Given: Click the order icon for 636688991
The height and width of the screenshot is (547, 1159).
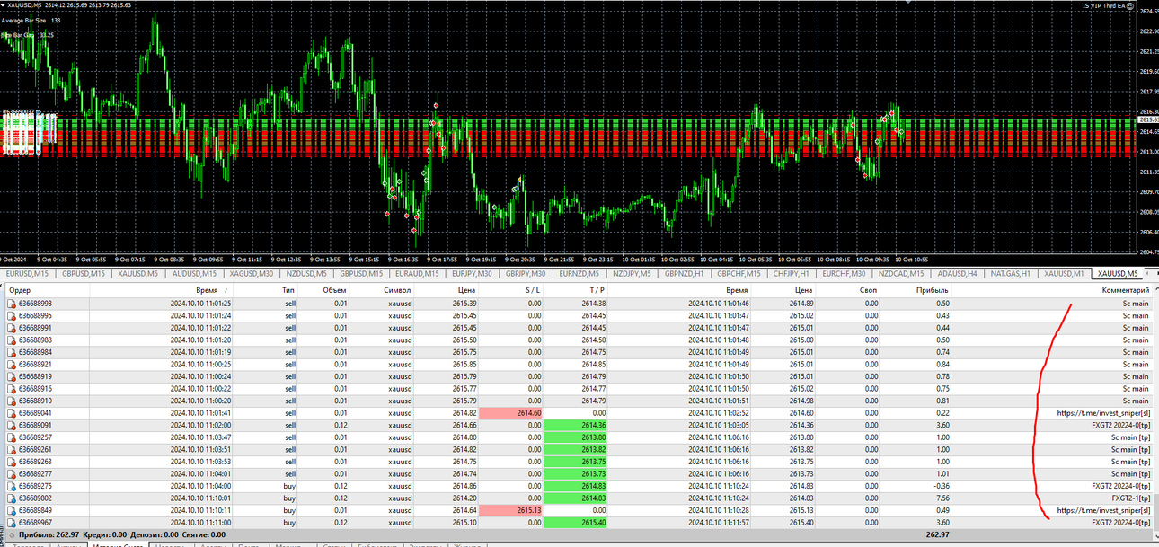Looking at the screenshot, I should (12, 328).
